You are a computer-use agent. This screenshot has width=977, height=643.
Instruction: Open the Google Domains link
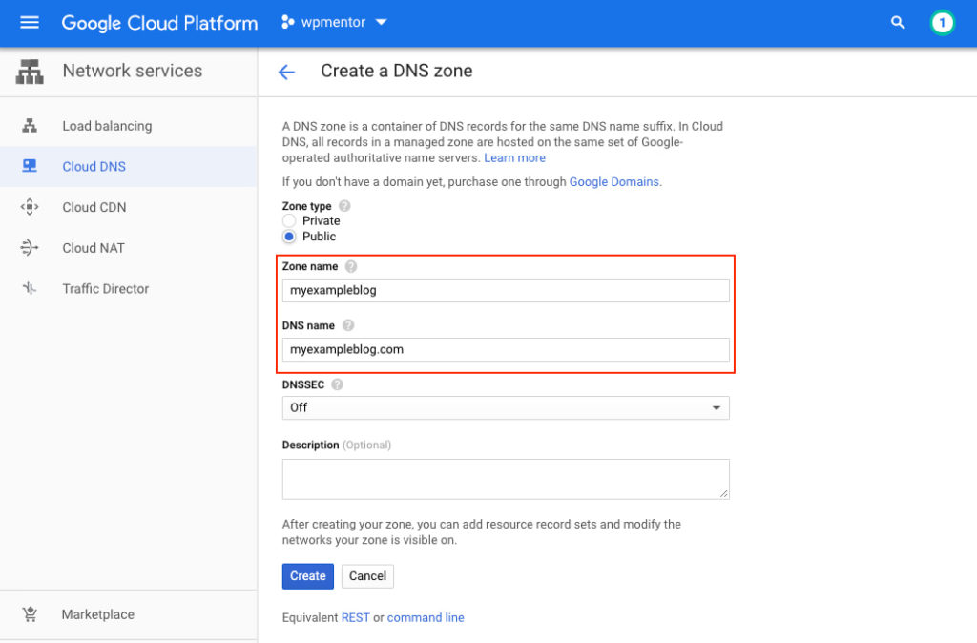[x=614, y=181]
